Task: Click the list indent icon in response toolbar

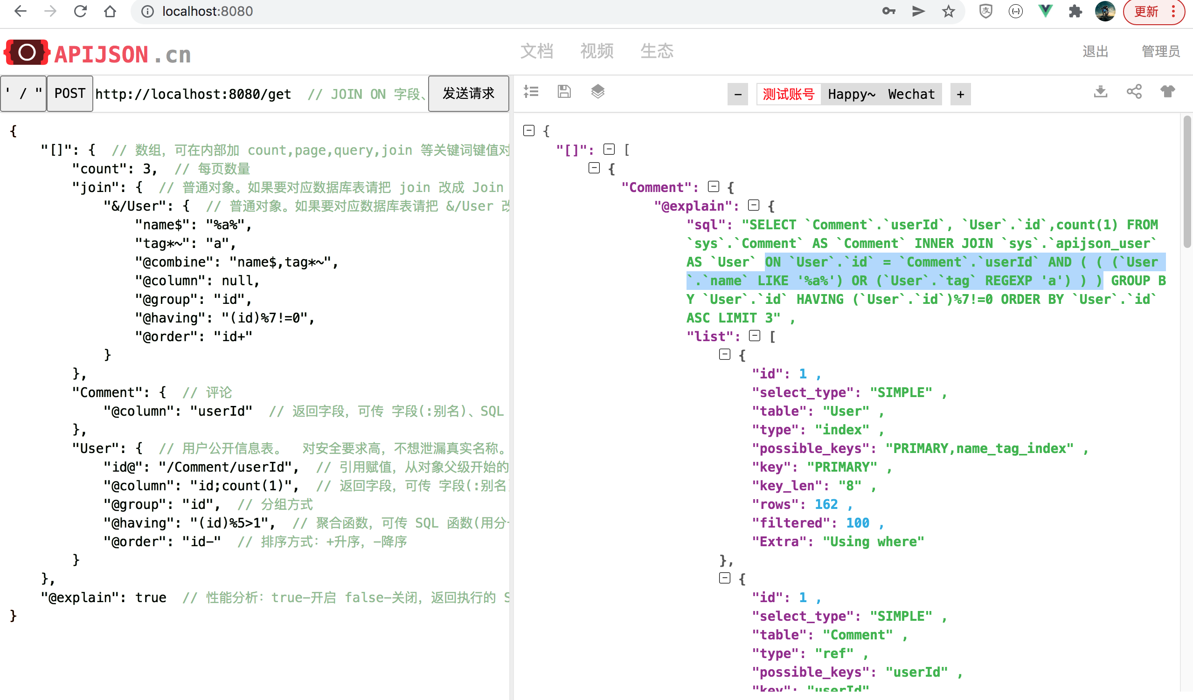Action: pos(531,92)
